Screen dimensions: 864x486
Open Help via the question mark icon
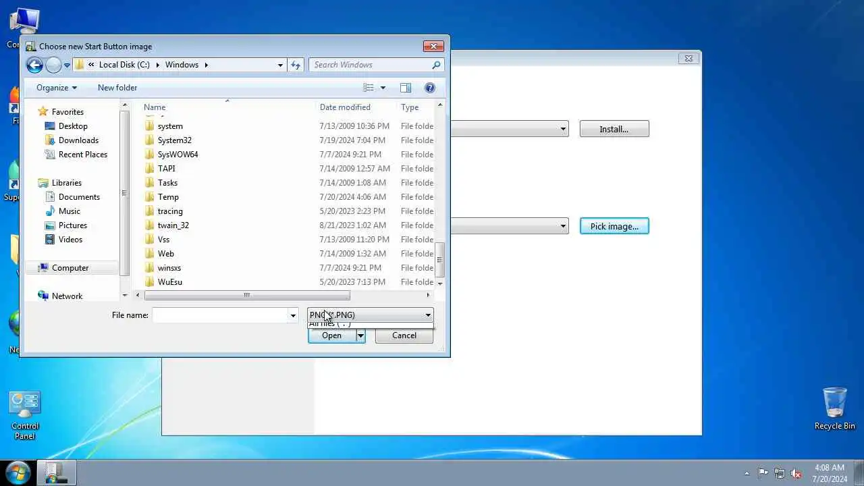click(x=430, y=88)
